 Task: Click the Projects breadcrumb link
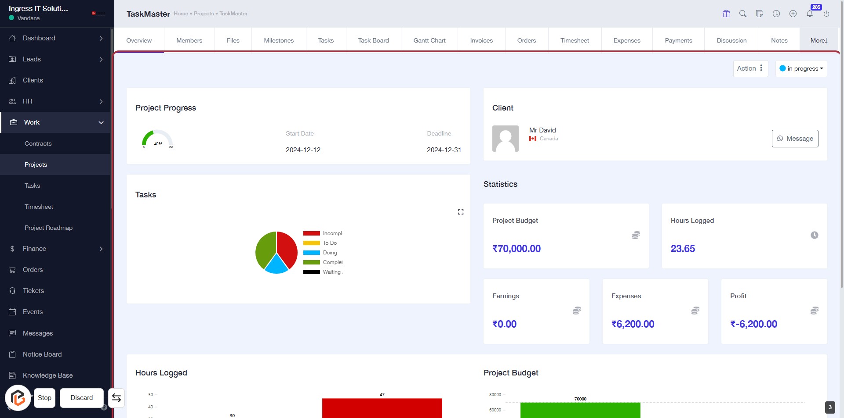coord(204,14)
